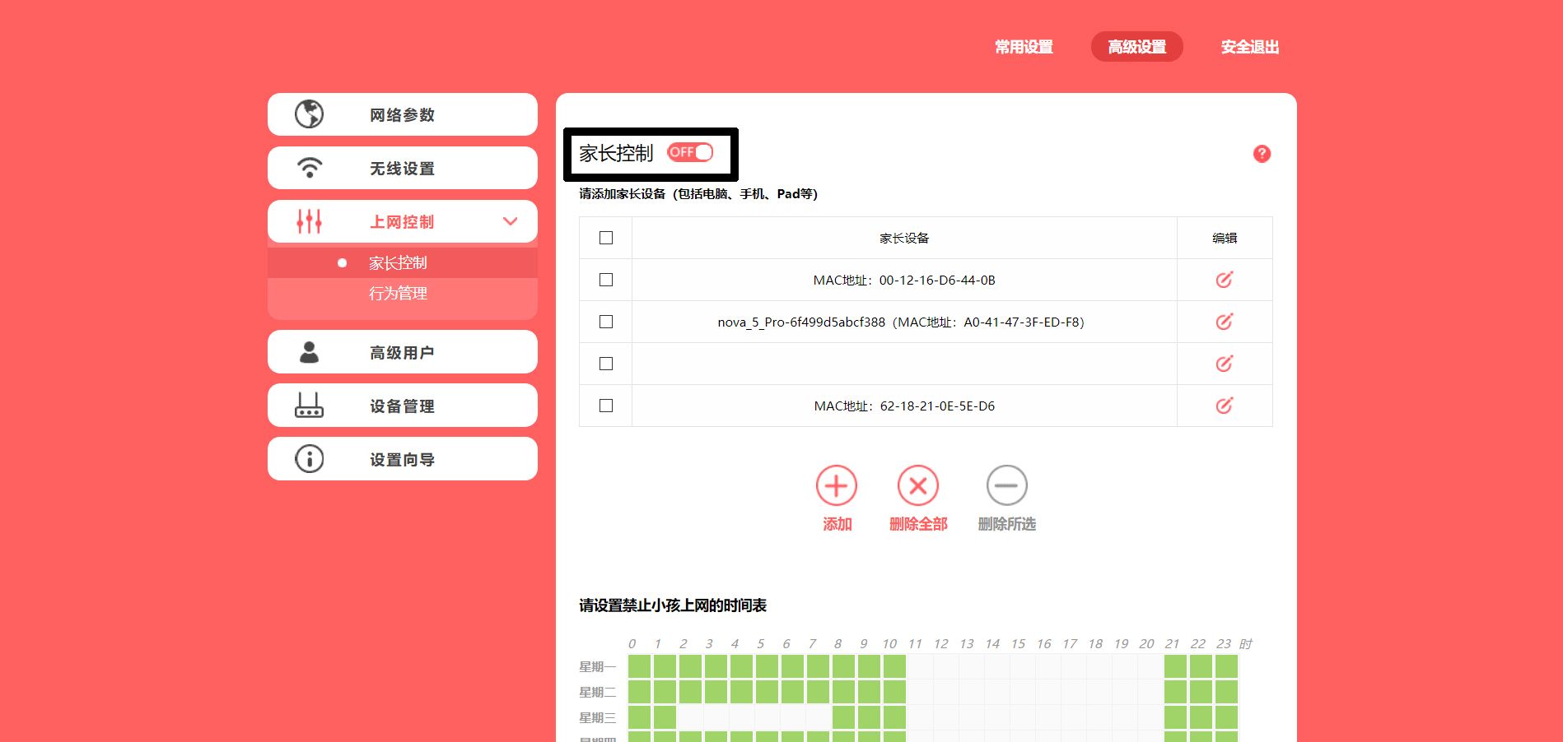
Task: Switch to the 常用设置 tab
Action: pos(1024,47)
